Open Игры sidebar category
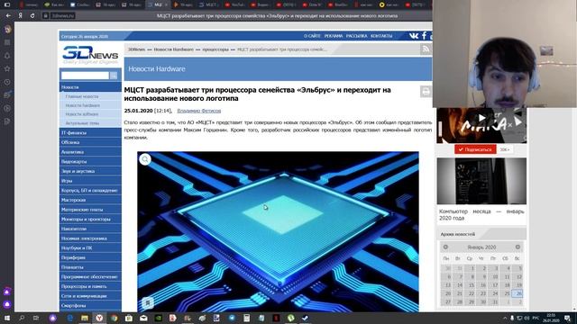Image resolution: width=577 pixels, height=324 pixels. pyautogui.click(x=90, y=181)
